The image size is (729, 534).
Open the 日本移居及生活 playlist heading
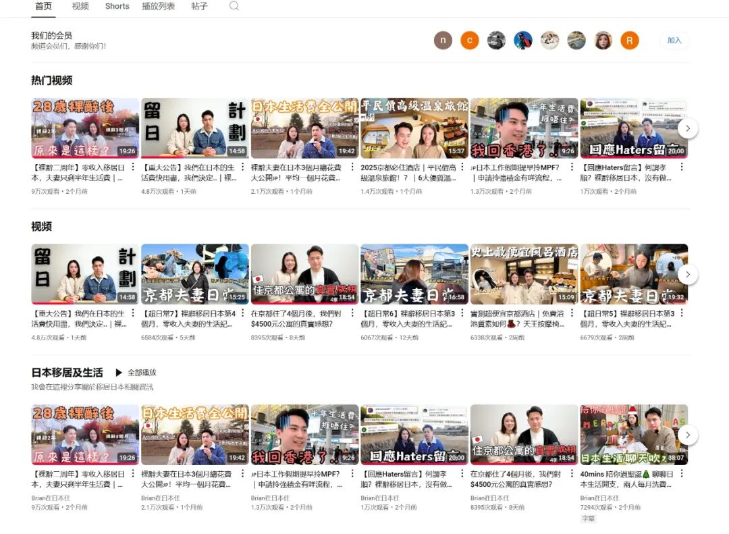pos(67,373)
